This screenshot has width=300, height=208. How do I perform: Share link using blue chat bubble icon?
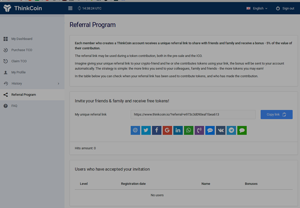pyautogui.click(x=210, y=130)
